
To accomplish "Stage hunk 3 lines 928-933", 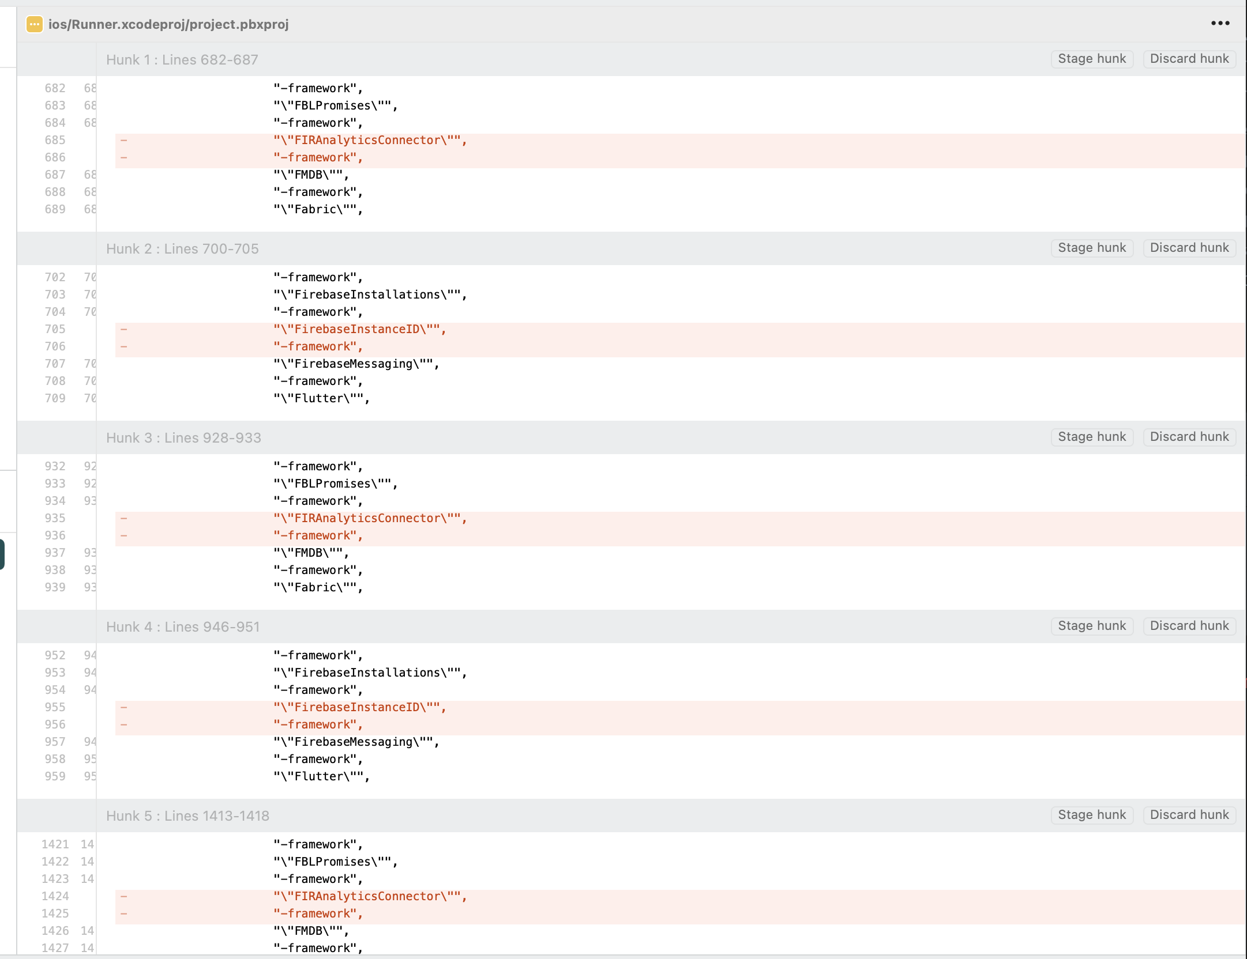I will click(x=1091, y=437).
